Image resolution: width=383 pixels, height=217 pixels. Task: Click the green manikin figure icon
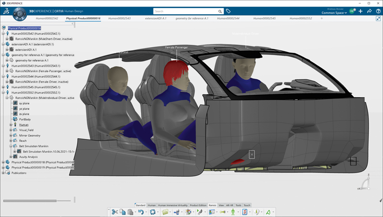pos(233,212)
